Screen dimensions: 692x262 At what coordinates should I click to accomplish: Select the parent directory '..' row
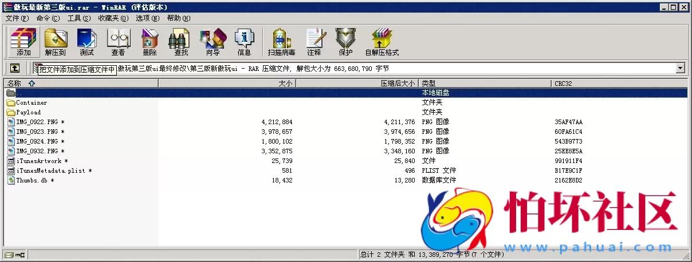[346, 93]
